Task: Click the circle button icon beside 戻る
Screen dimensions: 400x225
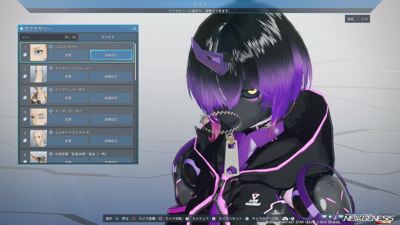Action: [134, 219]
